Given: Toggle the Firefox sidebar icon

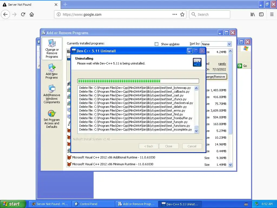Looking at the screenshot, I should (261, 14).
